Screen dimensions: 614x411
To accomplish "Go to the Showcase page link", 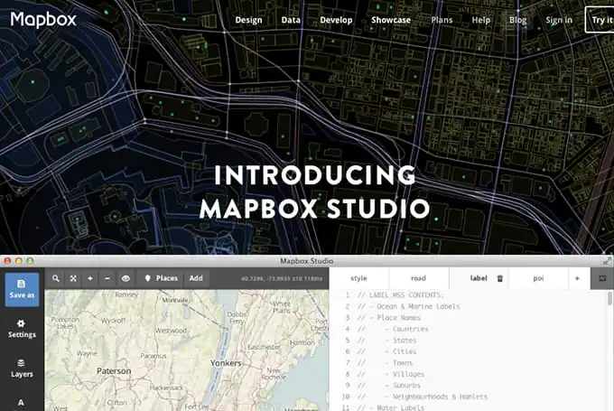I will 390,20.
